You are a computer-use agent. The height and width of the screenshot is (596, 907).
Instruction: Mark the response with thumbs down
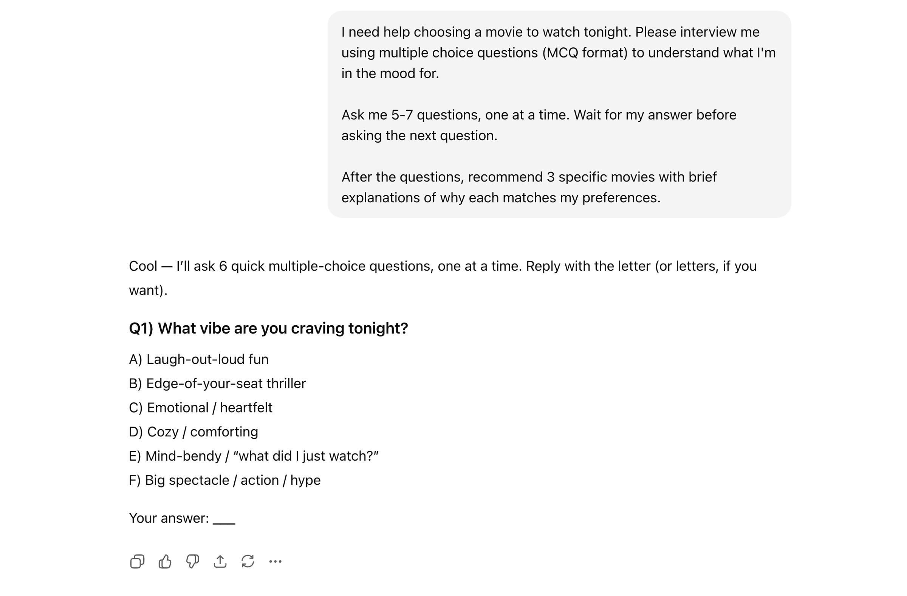click(192, 561)
